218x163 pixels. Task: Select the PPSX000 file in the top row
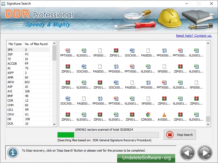coord(164,53)
